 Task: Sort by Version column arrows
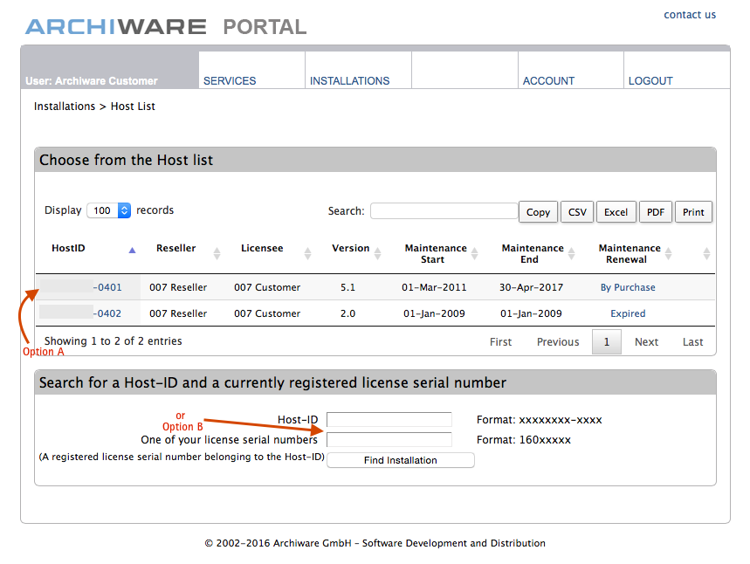[377, 254]
